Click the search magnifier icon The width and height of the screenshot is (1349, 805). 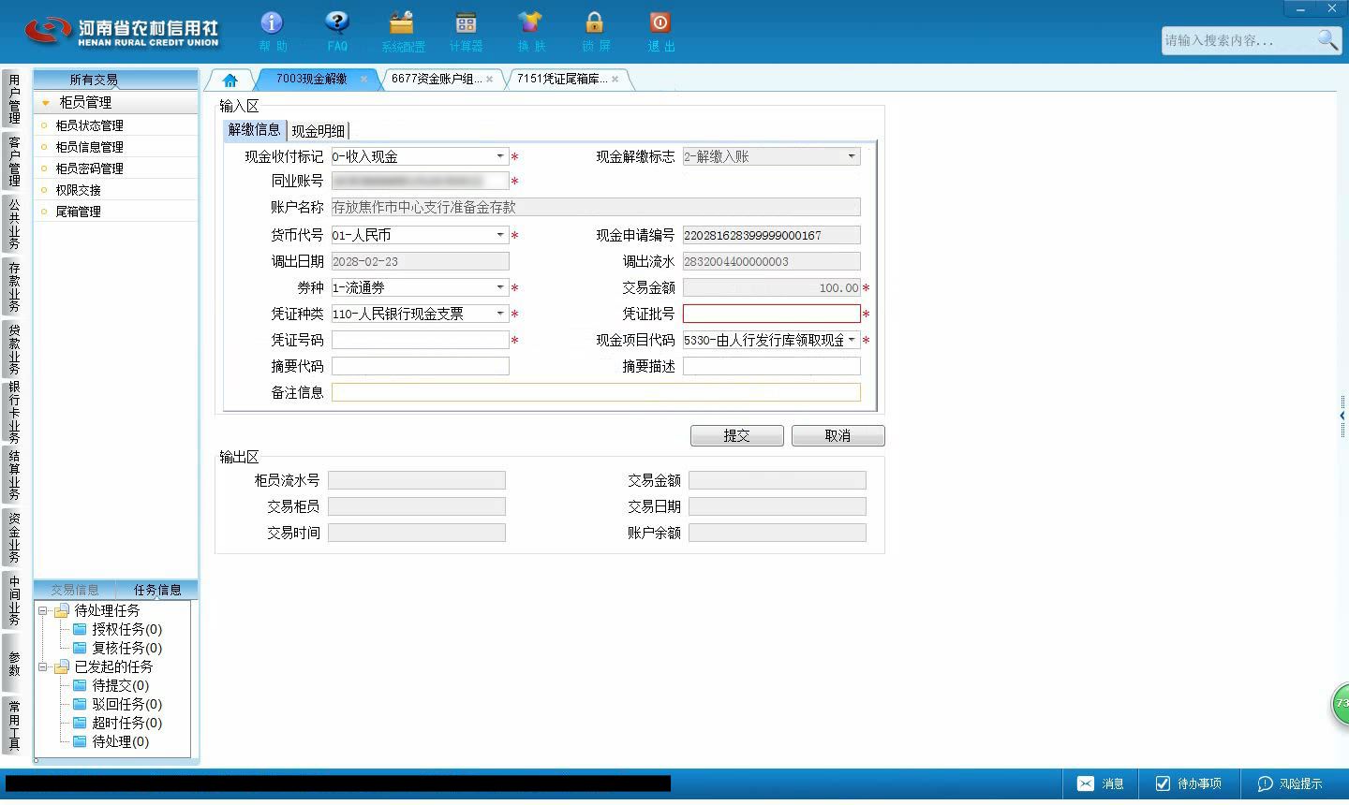pos(1327,40)
